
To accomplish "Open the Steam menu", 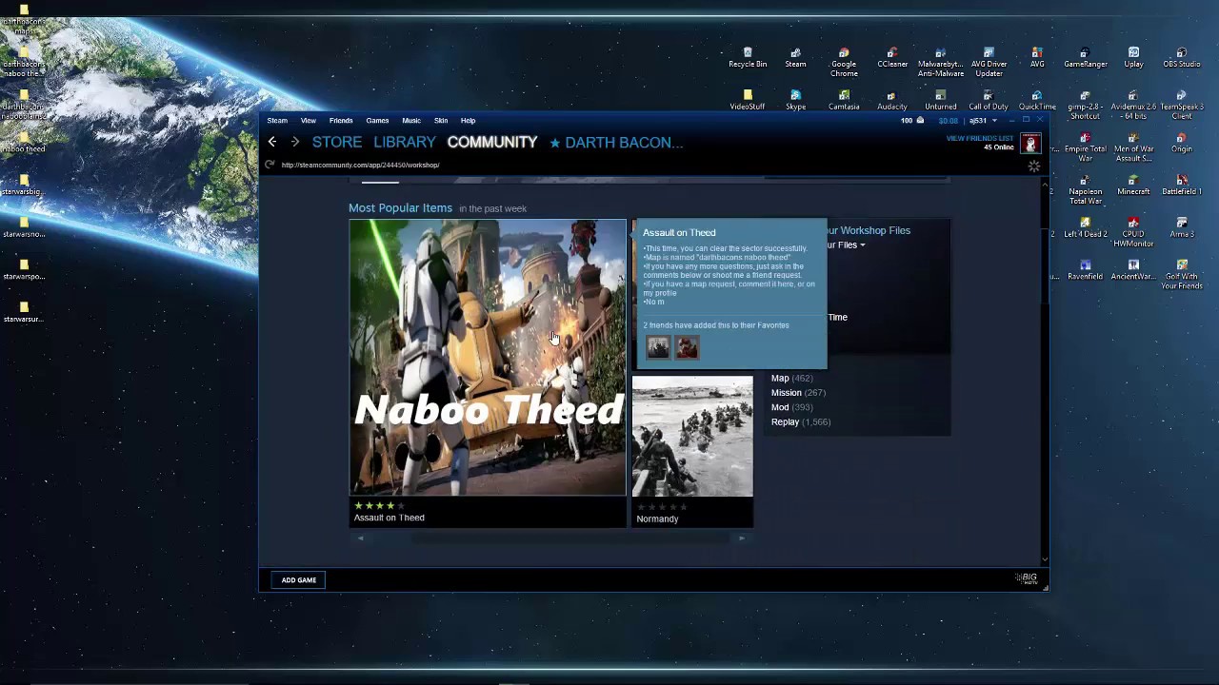I will pyautogui.click(x=277, y=121).
